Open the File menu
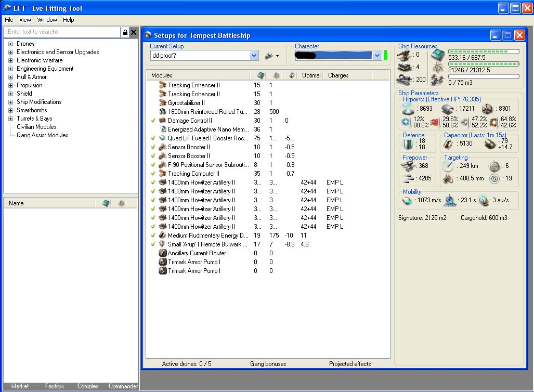This screenshot has width=534, height=392. click(9, 20)
